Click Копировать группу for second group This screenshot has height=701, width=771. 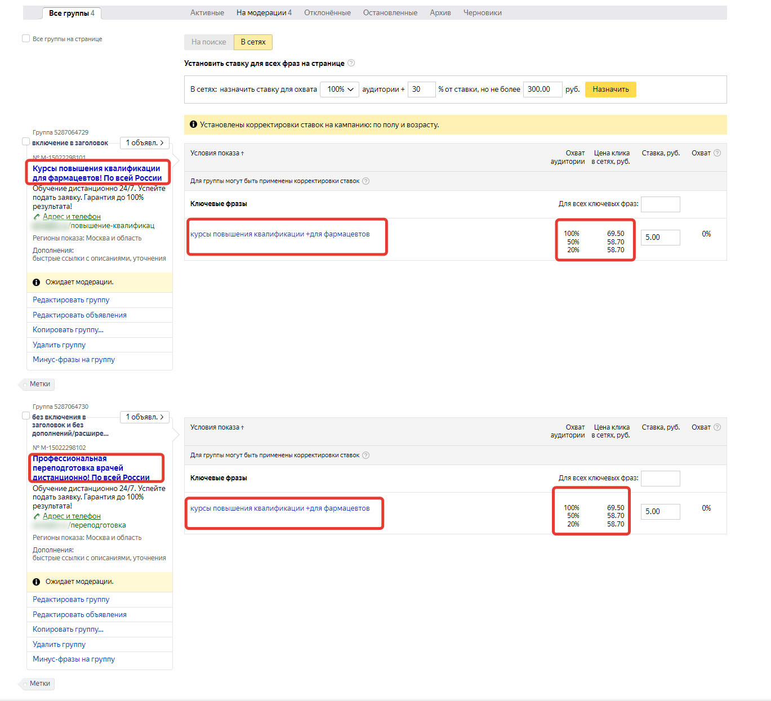click(x=68, y=629)
